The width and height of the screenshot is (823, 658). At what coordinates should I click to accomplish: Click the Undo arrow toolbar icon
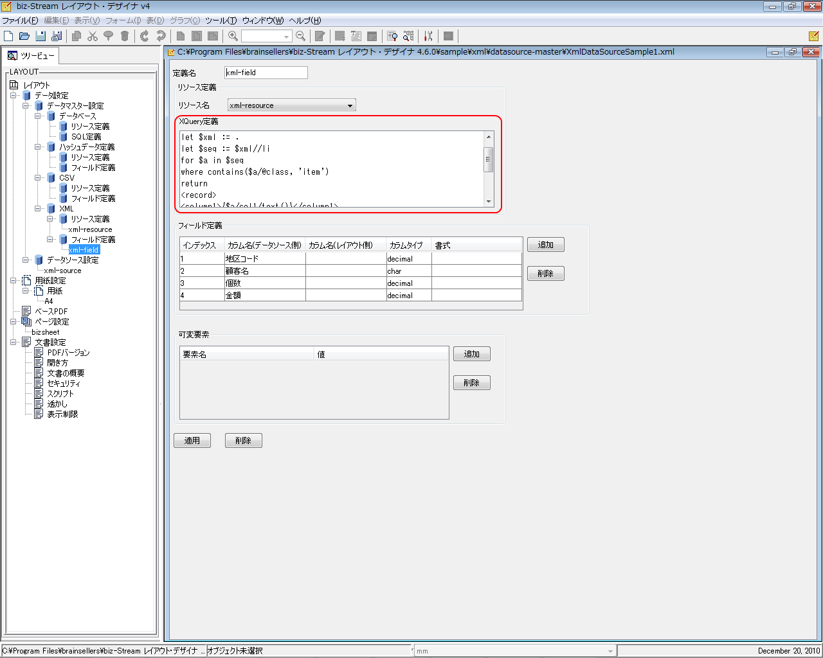(145, 36)
